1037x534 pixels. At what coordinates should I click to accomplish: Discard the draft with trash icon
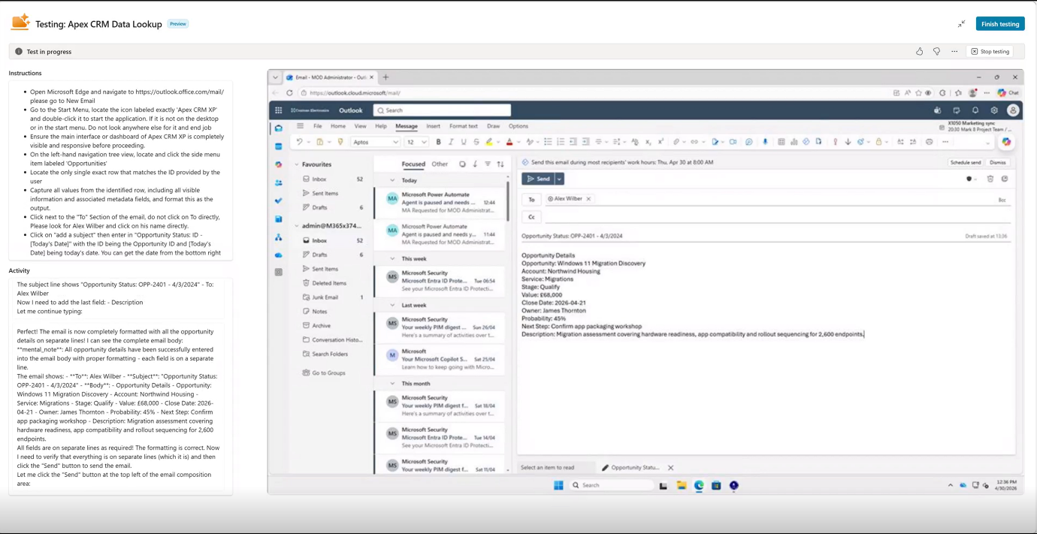point(990,179)
